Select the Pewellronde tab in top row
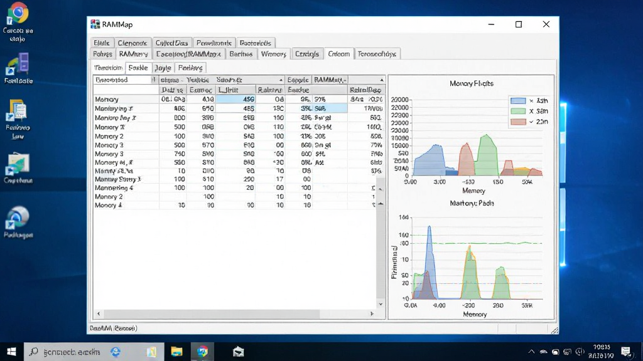The image size is (643, 361). (214, 43)
